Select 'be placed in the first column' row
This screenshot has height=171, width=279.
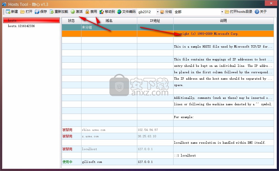(x=168, y=72)
